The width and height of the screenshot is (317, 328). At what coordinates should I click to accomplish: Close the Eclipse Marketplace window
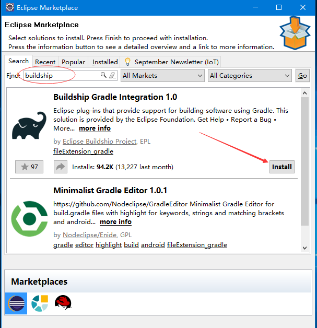[303, 7]
